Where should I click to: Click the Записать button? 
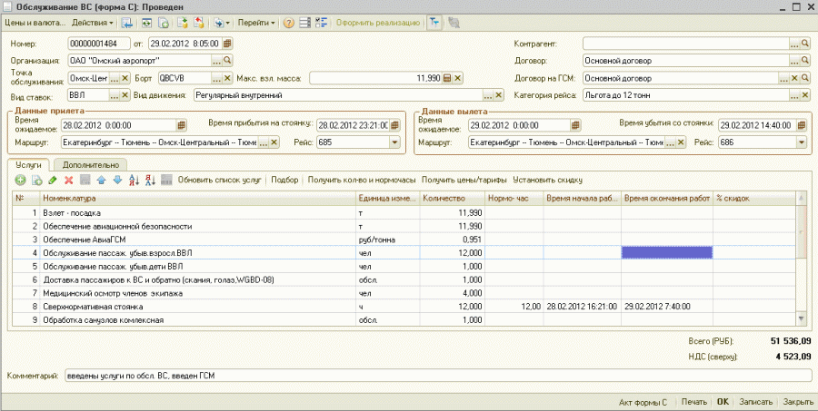pos(756,401)
